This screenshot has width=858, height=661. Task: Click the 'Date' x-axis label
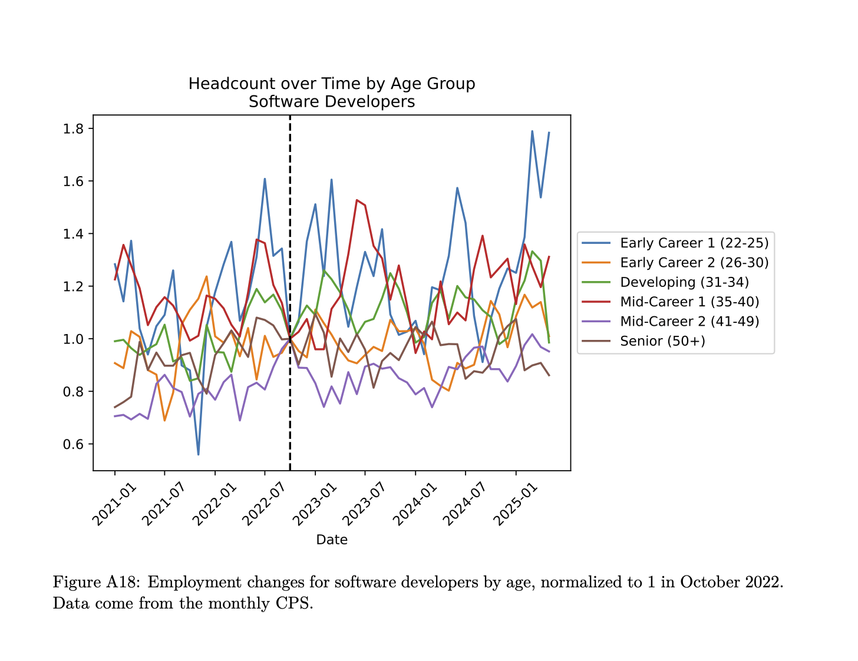(331, 540)
